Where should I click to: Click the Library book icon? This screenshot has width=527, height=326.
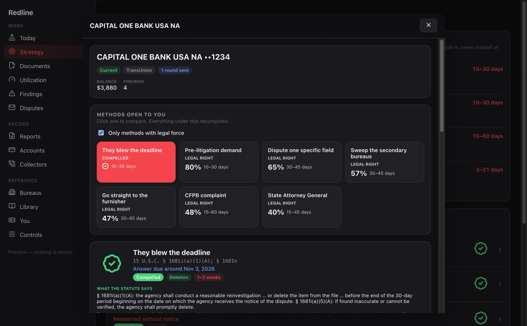click(12, 206)
